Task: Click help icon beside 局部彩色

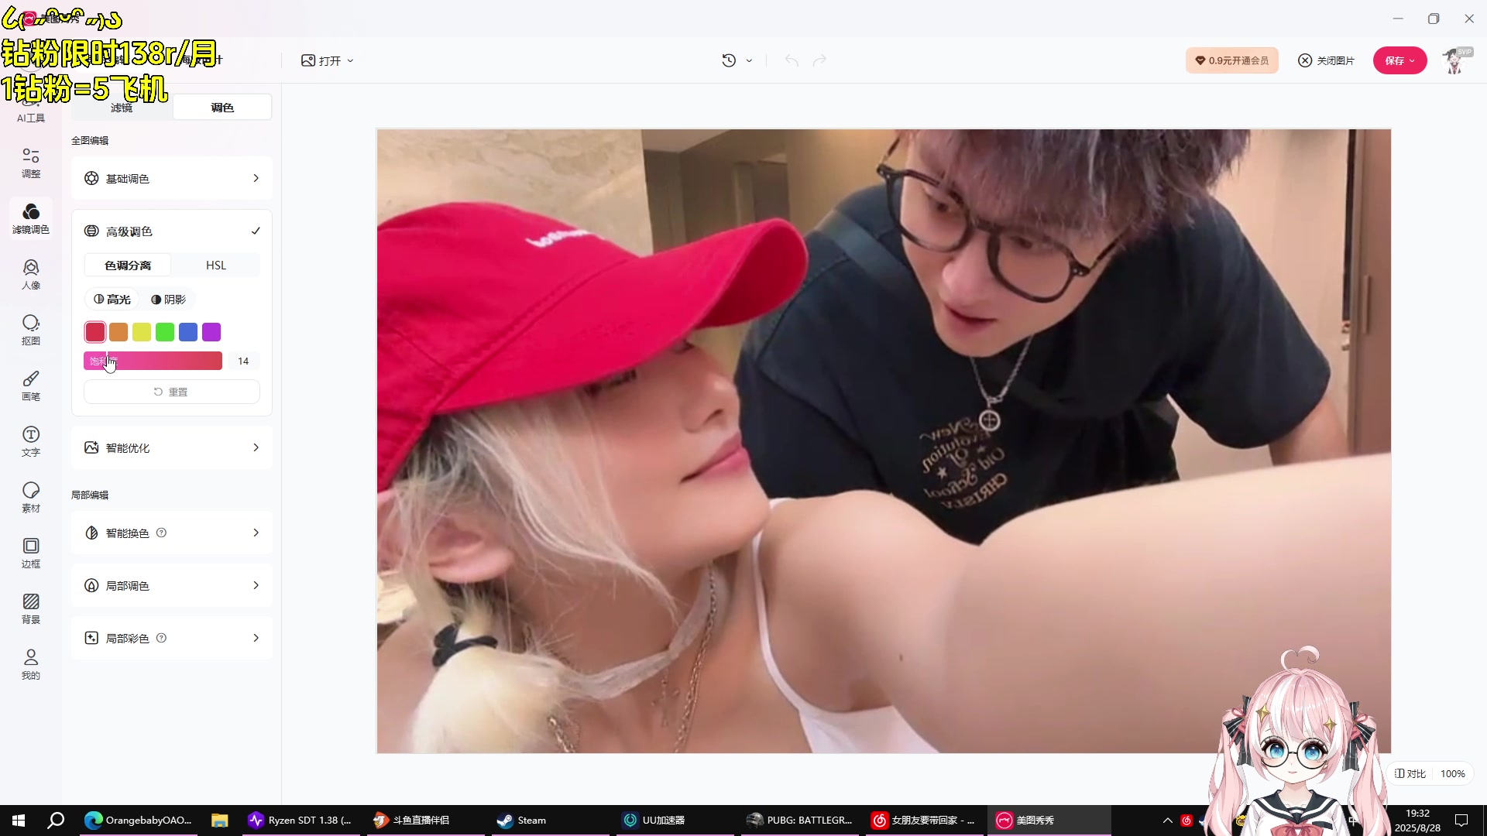Action: click(x=161, y=638)
